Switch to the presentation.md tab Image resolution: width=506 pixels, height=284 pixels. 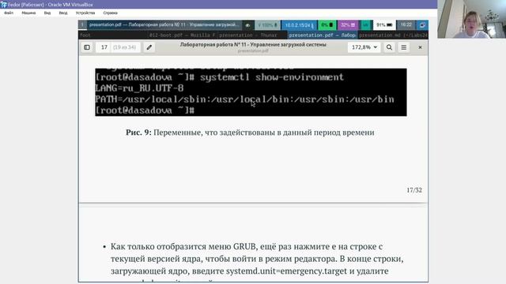tap(393, 35)
